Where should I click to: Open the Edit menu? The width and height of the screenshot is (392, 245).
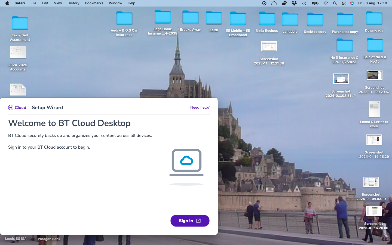(45, 3)
